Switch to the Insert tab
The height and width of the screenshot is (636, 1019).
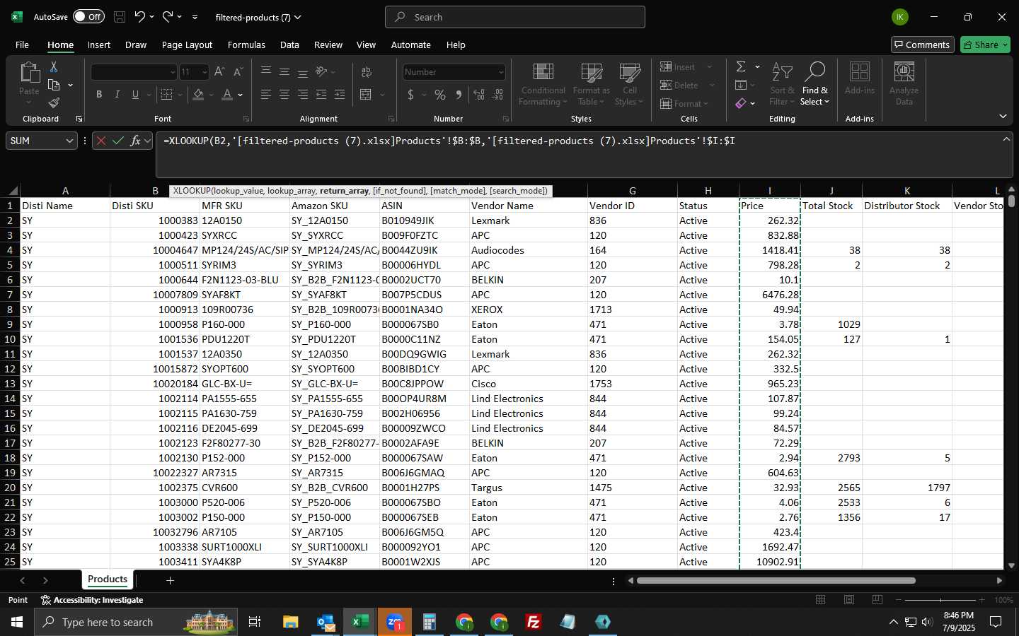(x=99, y=45)
